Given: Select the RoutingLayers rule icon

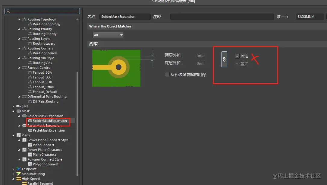Looking at the screenshot, I should [30, 43].
